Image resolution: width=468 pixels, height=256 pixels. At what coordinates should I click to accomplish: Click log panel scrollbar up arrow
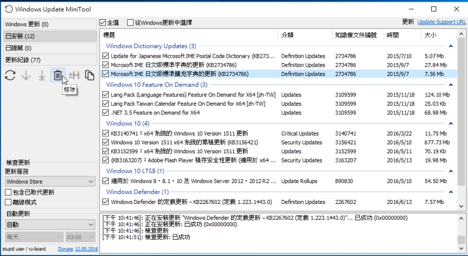(462, 218)
